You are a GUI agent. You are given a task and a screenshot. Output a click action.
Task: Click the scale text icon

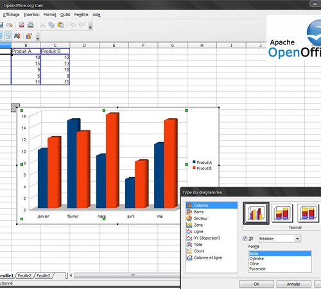point(17,36)
